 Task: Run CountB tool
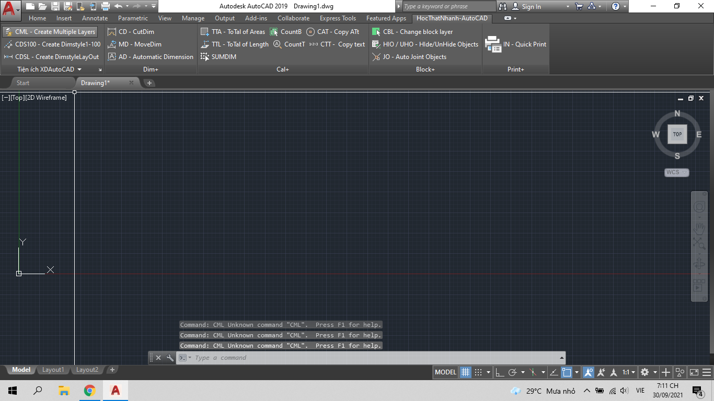click(285, 32)
